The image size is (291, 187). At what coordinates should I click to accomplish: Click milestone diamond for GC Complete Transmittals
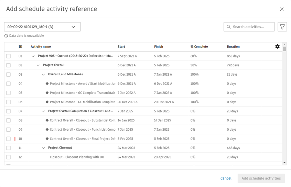click(47, 93)
